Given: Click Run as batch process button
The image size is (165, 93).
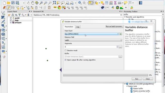Looking at the screenshot, I should pyautogui.click(x=114, y=26).
